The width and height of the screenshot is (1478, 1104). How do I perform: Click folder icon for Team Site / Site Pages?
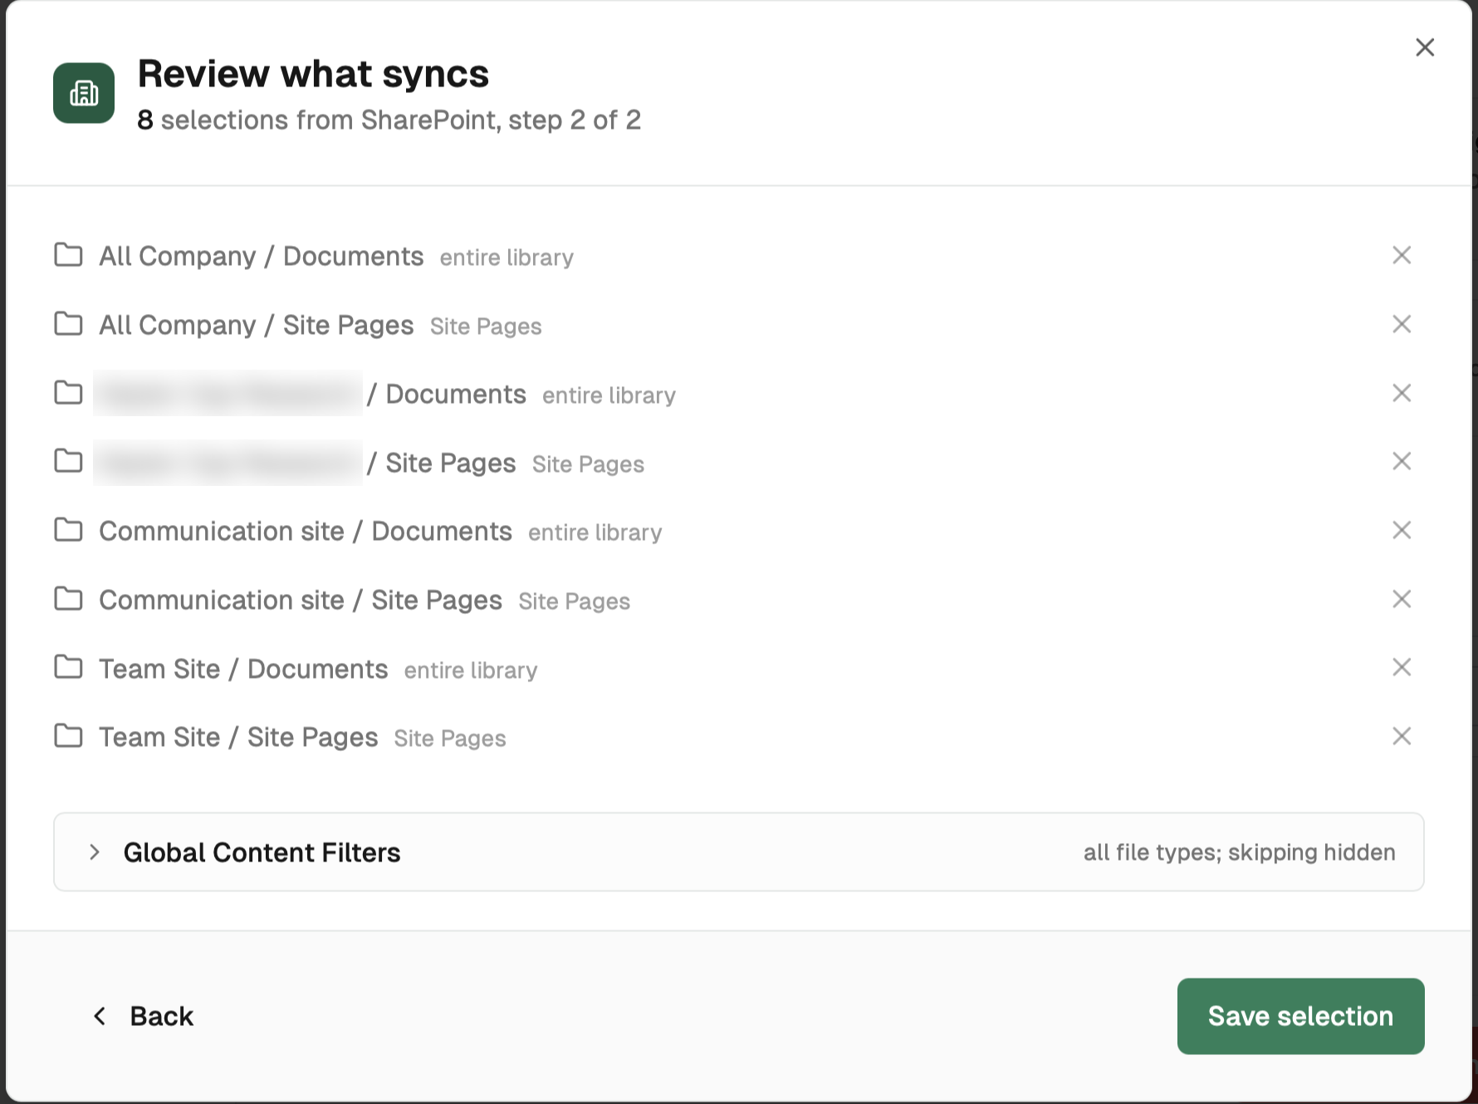[68, 735]
